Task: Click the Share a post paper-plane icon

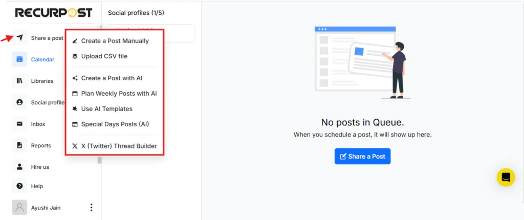Action: (x=20, y=38)
